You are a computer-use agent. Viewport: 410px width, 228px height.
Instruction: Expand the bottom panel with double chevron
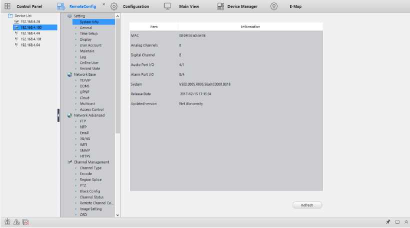click(406, 222)
